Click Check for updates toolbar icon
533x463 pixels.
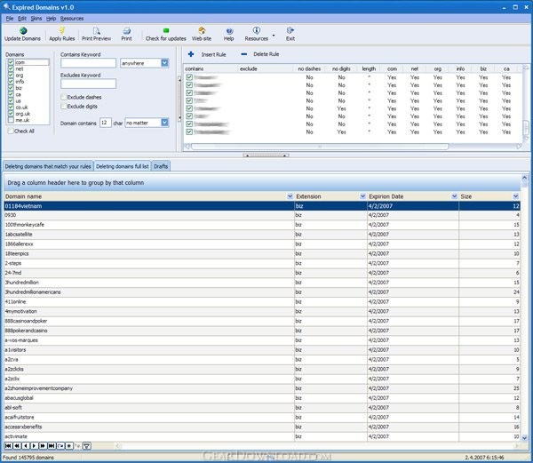click(x=166, y=30)
